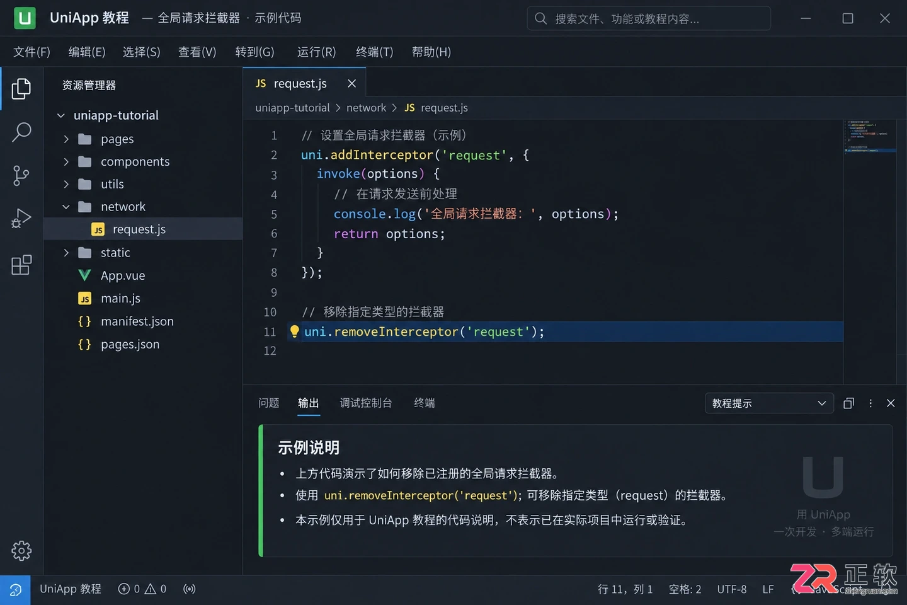Viewport: 907px width, 605px height.
Task: Open the 查看(V) menu
Action: 197,52
